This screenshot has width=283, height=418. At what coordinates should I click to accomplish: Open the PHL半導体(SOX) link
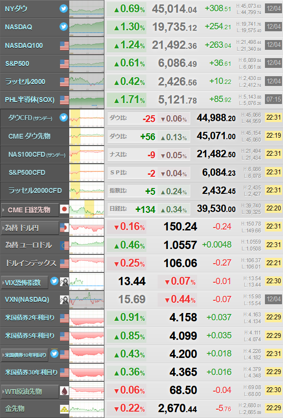(30, 100)
